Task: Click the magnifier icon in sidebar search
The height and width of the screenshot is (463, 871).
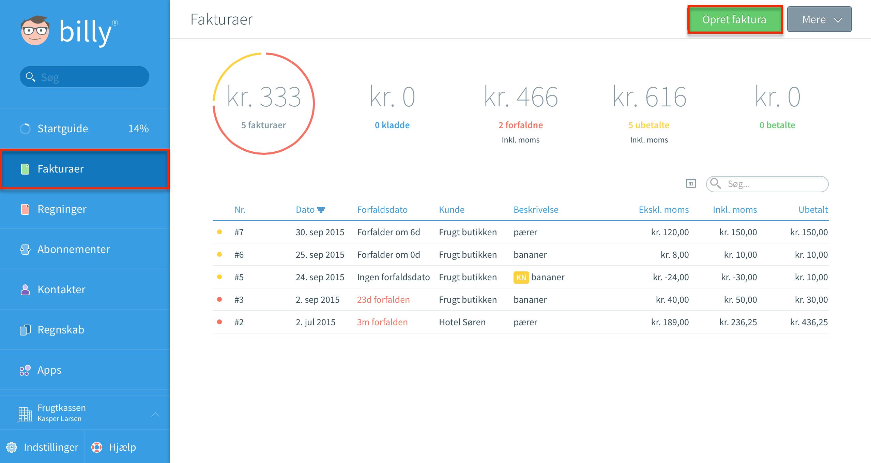Action: click(x=31, y=77)
